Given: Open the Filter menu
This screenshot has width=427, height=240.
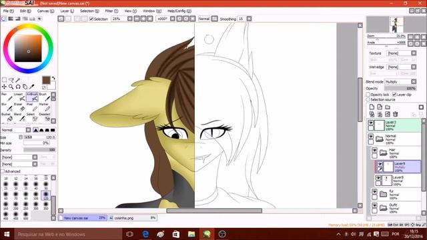Looking at the screenshot, I should [111, 11].
